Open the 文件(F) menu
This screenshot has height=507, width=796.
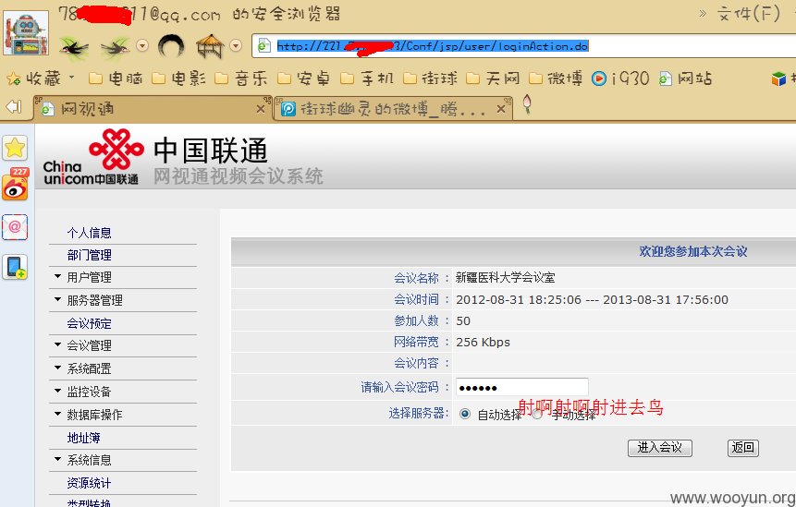[749, 14]
